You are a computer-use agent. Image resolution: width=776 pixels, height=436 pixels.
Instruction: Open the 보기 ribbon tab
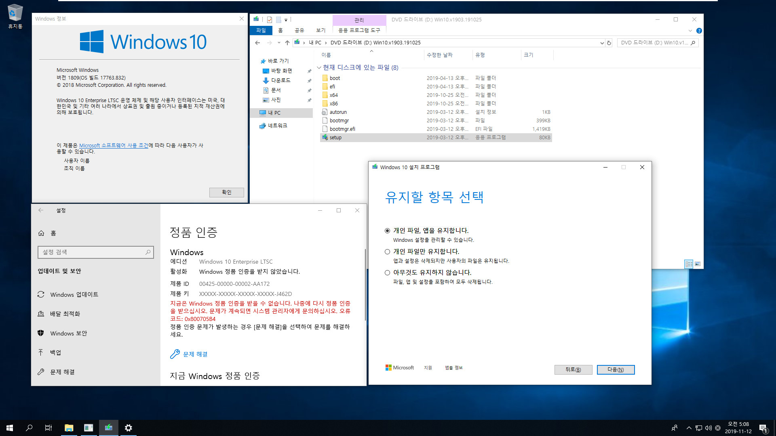321,30
